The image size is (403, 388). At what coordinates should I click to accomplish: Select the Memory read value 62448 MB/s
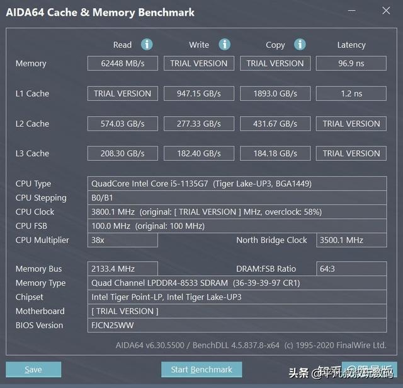[x=123, y=63]
